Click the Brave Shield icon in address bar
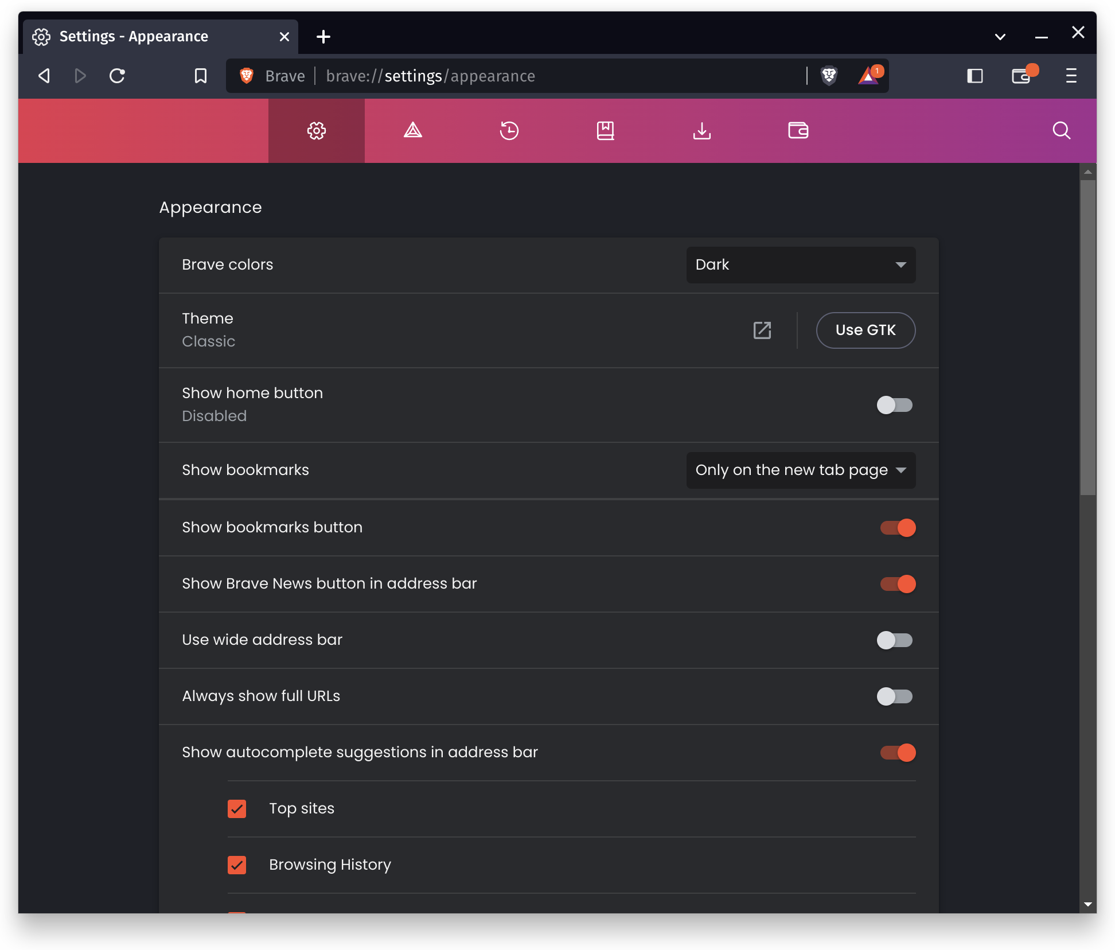This screenshot has height=950, width=1115. tap(829, 76)
